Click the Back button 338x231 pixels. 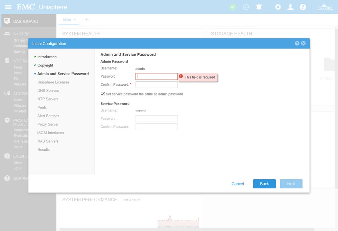264,184
